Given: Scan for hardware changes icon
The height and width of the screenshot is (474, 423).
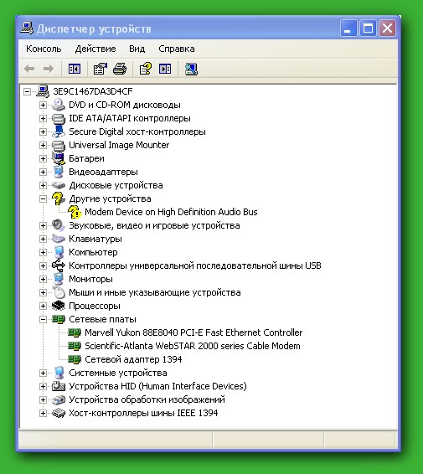Looking at the screenshot, I should click(191, 69).
